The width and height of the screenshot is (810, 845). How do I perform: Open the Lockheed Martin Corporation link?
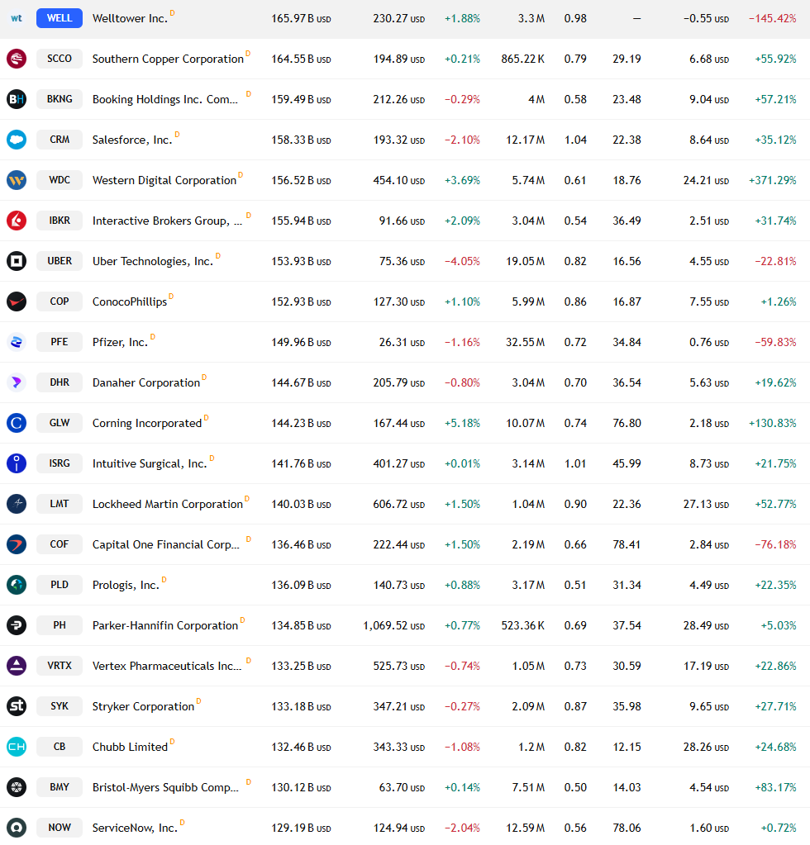point(167,504)
